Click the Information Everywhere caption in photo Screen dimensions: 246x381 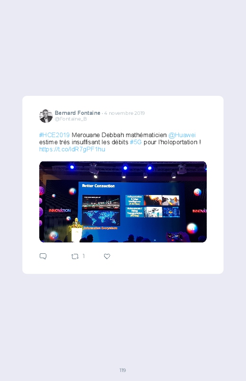point(101,228)
